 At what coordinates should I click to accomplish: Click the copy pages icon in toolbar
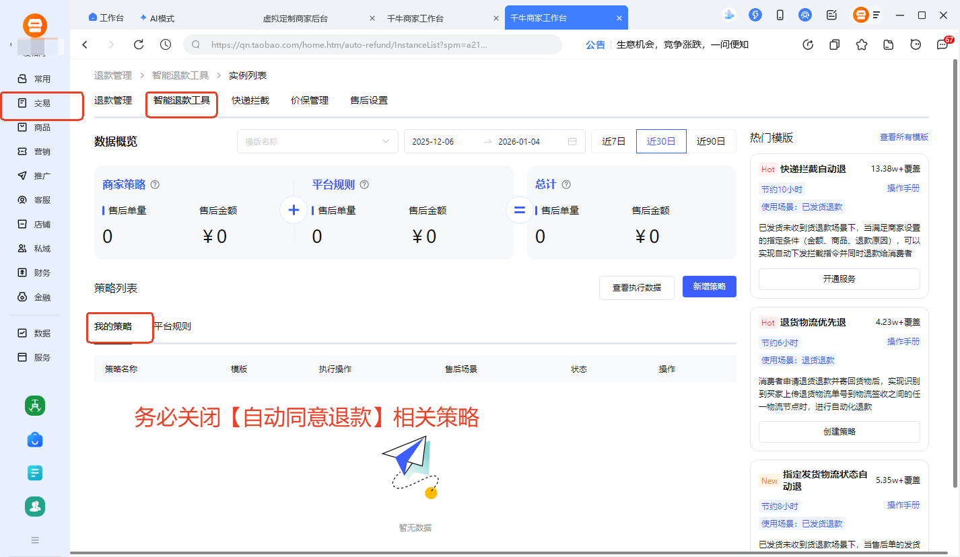pyautogui.click(x=835, y=44)
